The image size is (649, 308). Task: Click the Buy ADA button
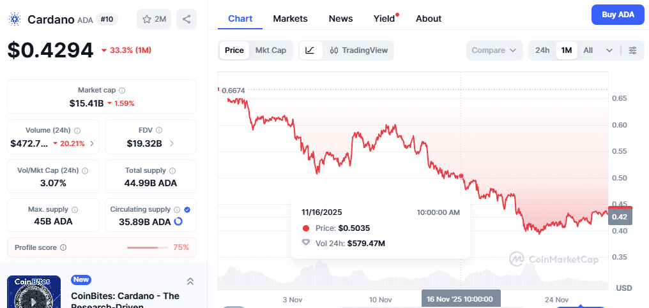[617, 14]
